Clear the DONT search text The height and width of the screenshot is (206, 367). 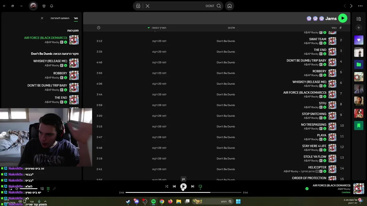pyautogui.click(x=147, y=6)
